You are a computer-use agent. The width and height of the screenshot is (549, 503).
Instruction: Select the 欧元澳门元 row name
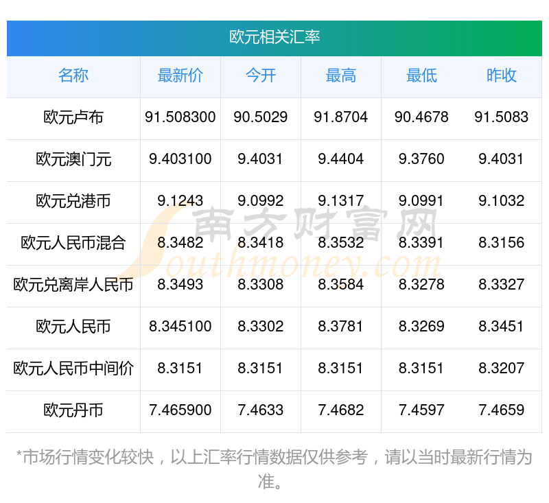pos(73,159)
